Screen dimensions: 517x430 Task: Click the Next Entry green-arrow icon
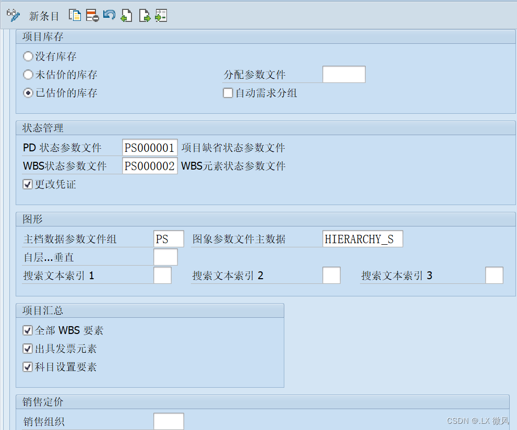pos(144,15)
